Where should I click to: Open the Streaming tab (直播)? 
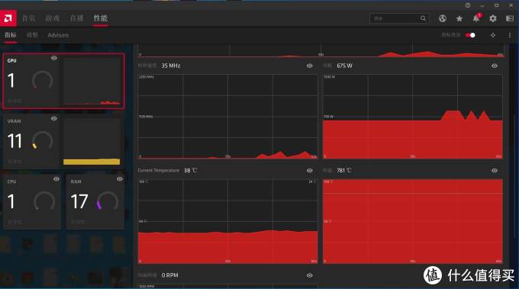pyautogui.click(x=77, y=18)
